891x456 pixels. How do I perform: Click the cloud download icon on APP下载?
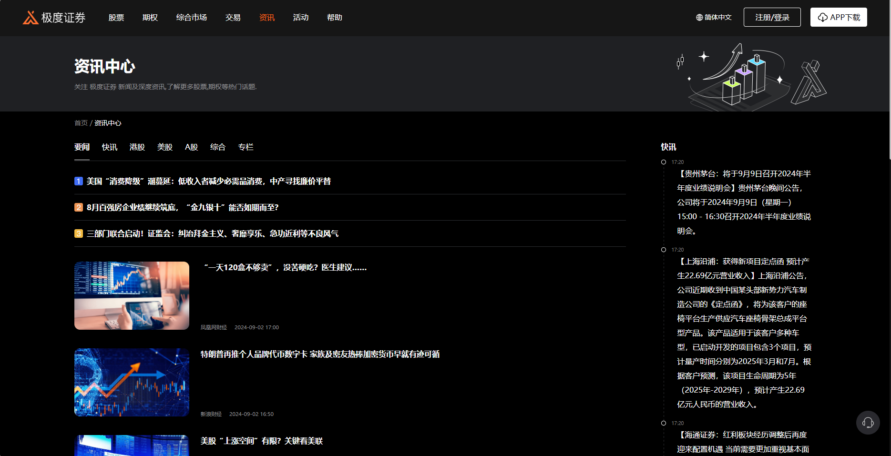point(822,17)
